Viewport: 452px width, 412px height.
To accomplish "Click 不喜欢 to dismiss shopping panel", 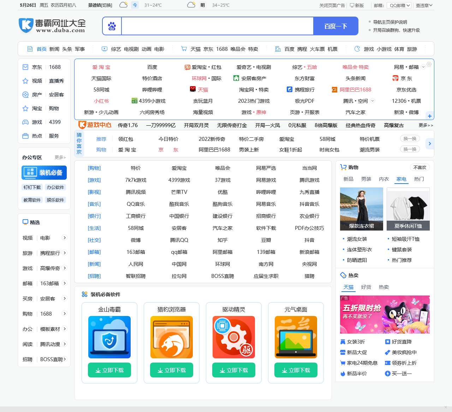I will [420, 167].
